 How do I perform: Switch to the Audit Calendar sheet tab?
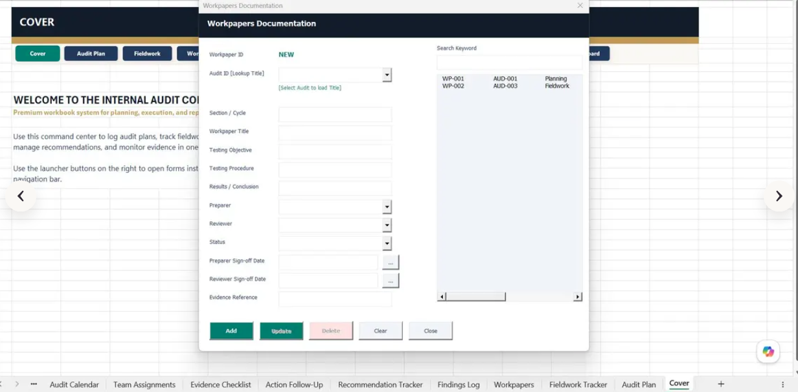(x=74, y=384)
